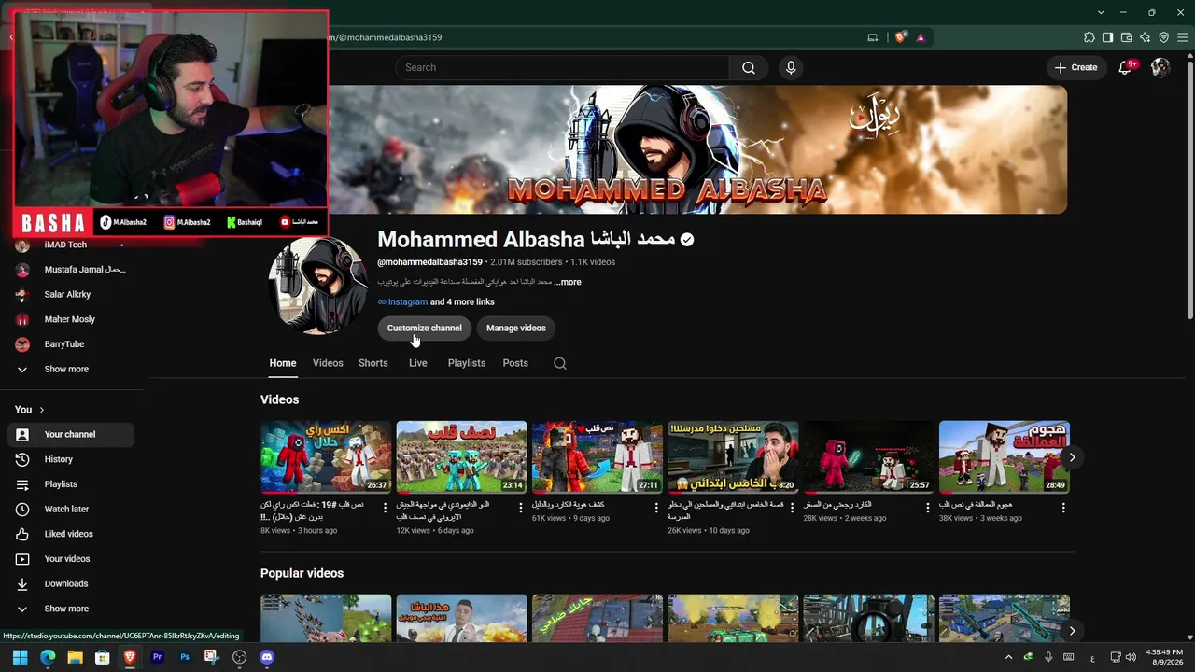Open Adobe Photoshop from taskbar
Viewport: 1195px width, 672px height.
tap(185, 657)
